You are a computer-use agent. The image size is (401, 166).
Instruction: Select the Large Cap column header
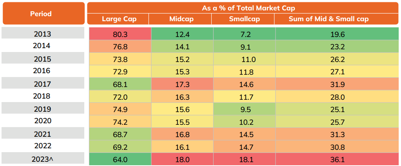119,19
